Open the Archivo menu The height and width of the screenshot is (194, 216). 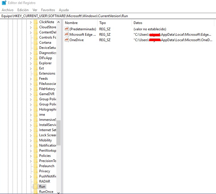(7, 10)
